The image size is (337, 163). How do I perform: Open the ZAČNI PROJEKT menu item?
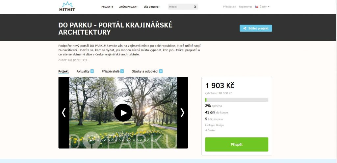(x=128, y=7)
